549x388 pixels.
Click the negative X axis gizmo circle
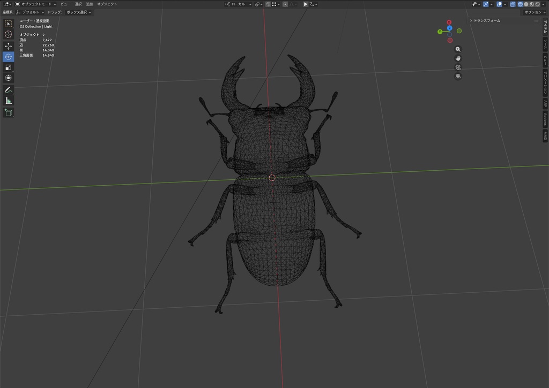pos(450,40)
